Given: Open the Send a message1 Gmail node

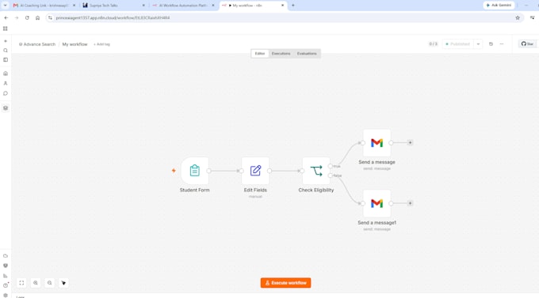Looking at the screenshot, I should [x=377, y=203].
